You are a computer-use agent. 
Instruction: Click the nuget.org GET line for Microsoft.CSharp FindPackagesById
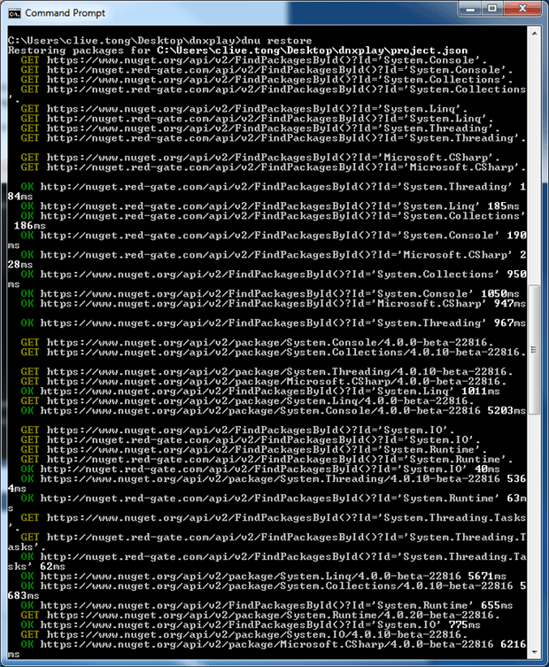[x=260, y=158]
